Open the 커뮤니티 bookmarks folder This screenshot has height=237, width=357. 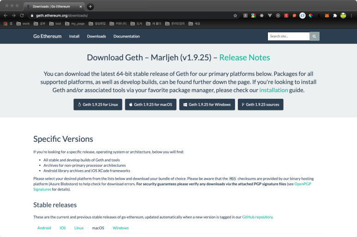(x=118, y=24)
